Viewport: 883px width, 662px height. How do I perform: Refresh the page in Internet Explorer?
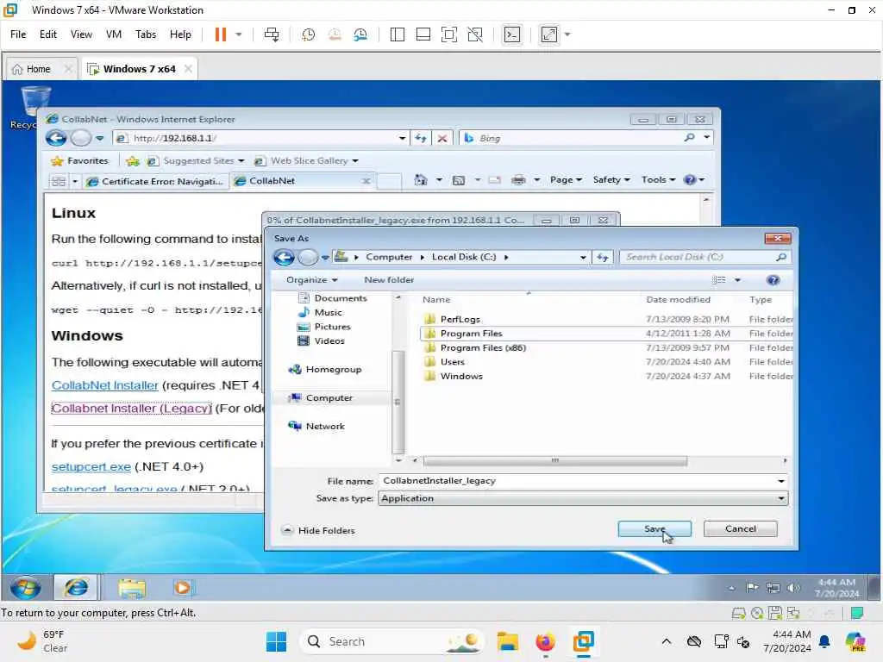421,138
